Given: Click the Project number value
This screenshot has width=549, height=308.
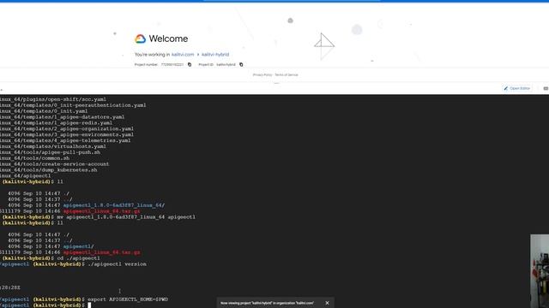Looking at the screenshot, I should coord(172,65).
